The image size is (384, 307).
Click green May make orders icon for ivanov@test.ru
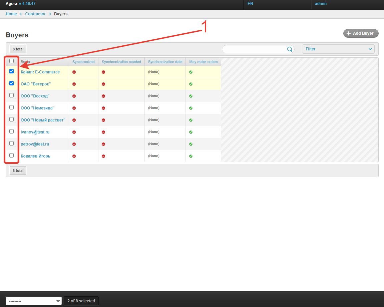[x=191, y=132]
